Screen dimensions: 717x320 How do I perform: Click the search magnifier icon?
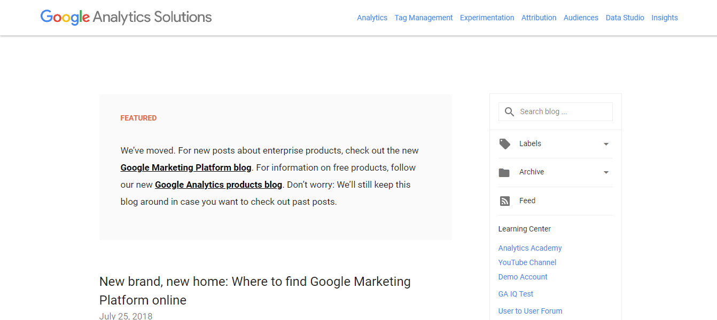tap(509, 112)
